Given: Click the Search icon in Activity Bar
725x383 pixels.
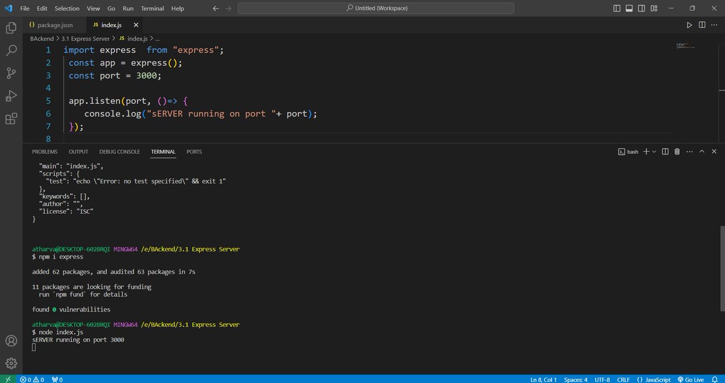Looking at the screenshot, I should pyautogui.click(x=11, y=50).
